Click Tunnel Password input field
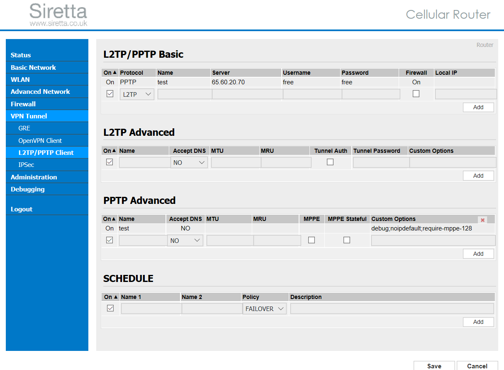This screenshot has height=370, width=504. coord(381,162)
